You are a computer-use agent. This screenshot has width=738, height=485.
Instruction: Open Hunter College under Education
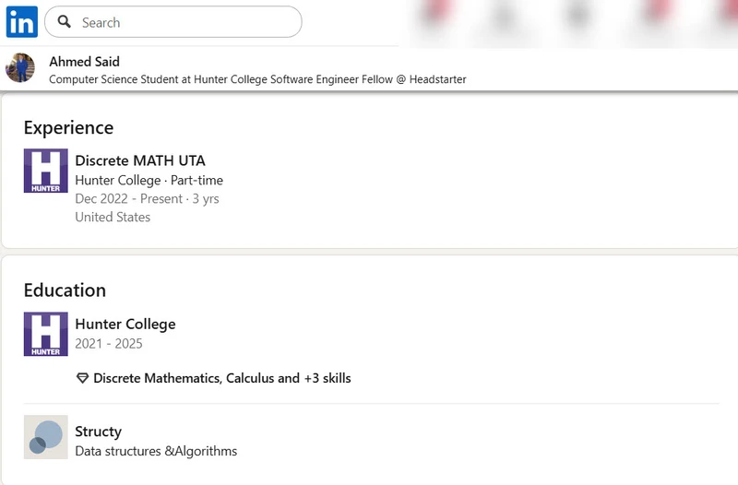click(x=125, y=324)
